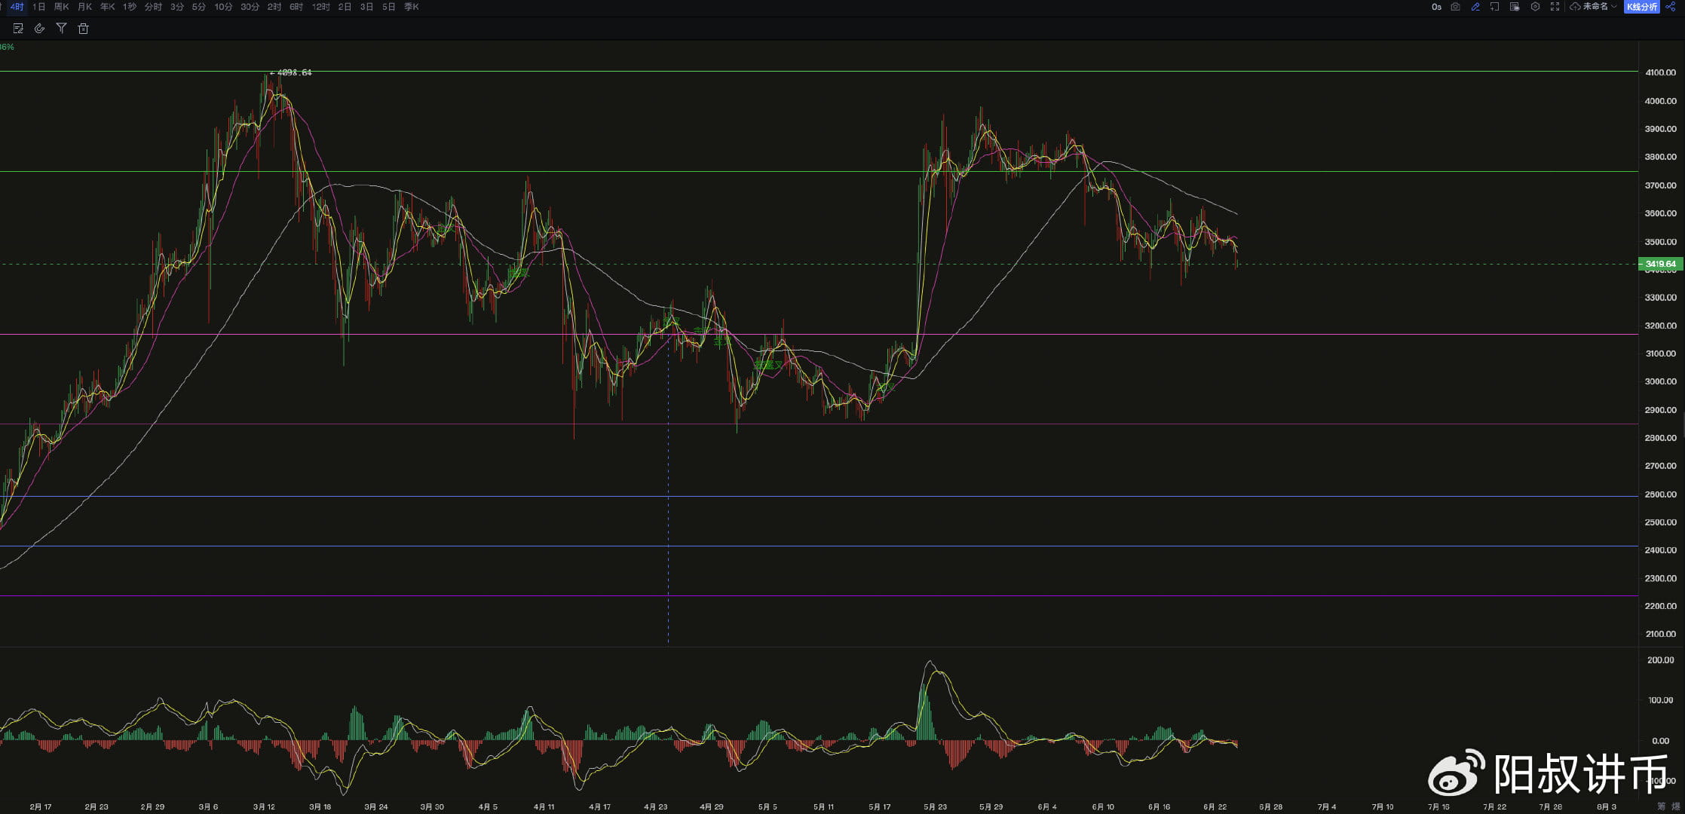Switch to the 1日 timeframe tab
1685x814 pixels.
click(x=39, y=7)
